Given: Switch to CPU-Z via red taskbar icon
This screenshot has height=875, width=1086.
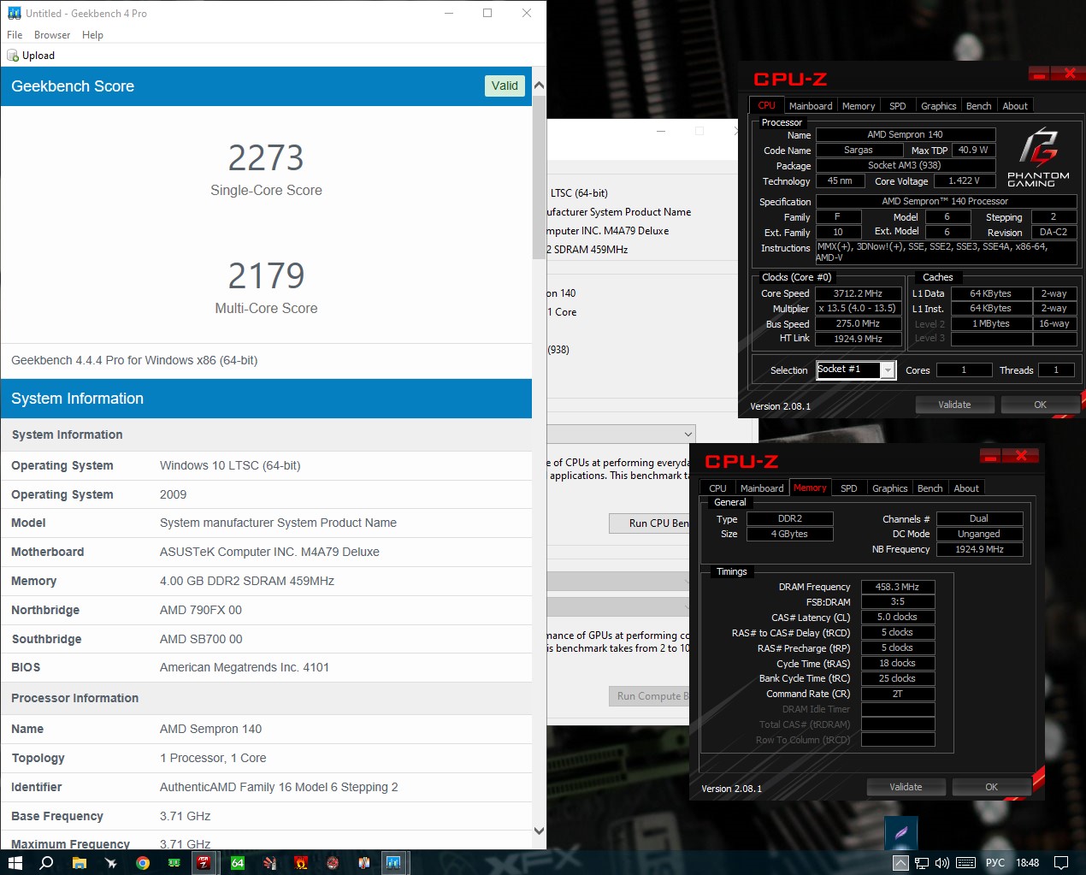Looking at the screenshot, I should pyautogui.click(x=204, y=862).
